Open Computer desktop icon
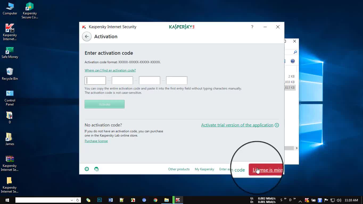Image resolution: width=363 pixels, height=204 pixels. (10, 9)
